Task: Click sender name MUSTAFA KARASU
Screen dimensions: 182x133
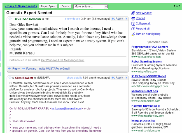Action: coord(28,19)
